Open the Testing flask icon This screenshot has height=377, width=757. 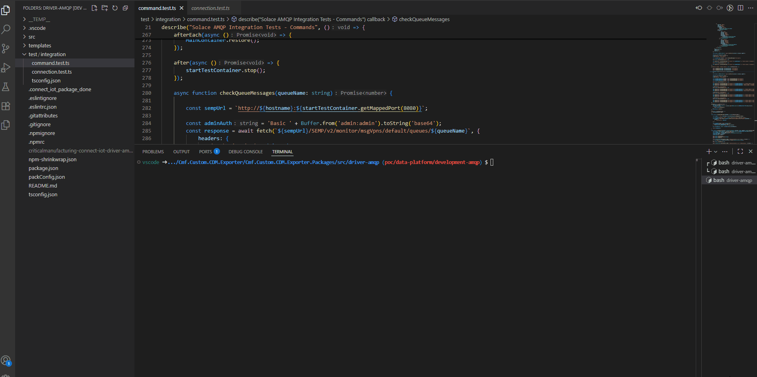pyautogui.click(x=6, y=87)
